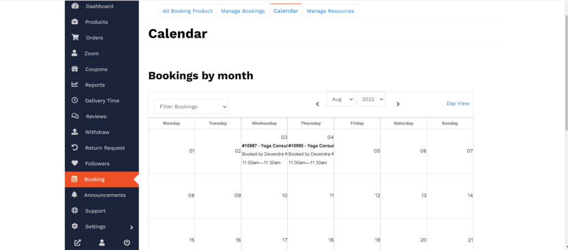Click the Withdraw upload icon

click(x=75, y=132)
